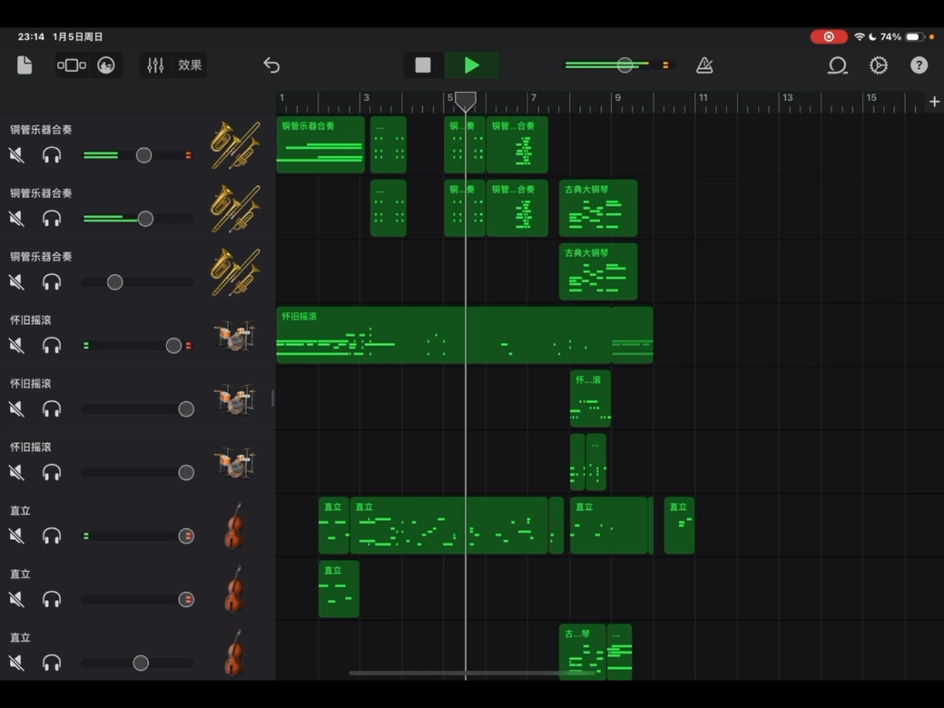This screenshot has height=708, width=944.
Task: Select the first 怀旧摇滚 drum kit icon
Action: tap(235, 336)
